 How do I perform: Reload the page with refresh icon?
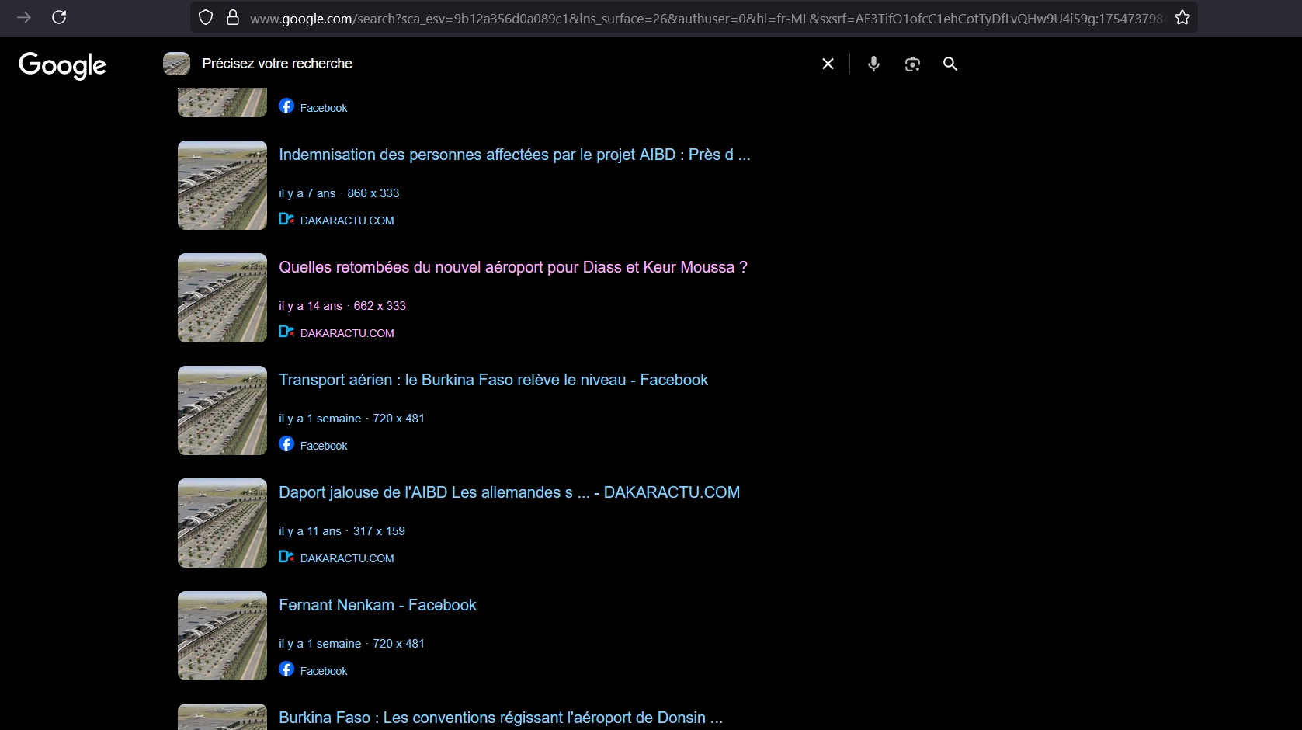pos(59,17)
